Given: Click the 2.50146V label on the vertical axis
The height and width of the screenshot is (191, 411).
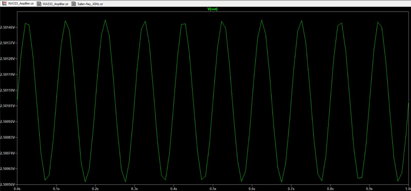Looking at the screenshot, I should 7,27.
